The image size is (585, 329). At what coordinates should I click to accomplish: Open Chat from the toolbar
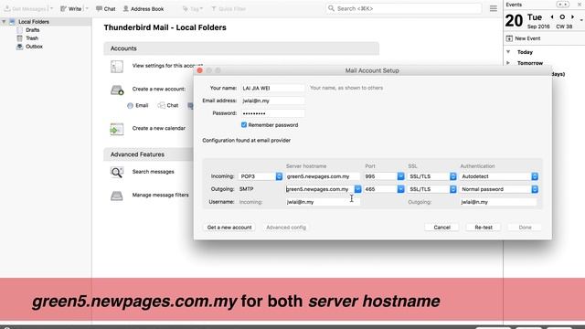tap(106, 8)
